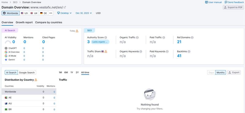Click the Gemini sparkle icon
Image resolution: width=245 pixels, height=113 pixels.
point(6,60)
